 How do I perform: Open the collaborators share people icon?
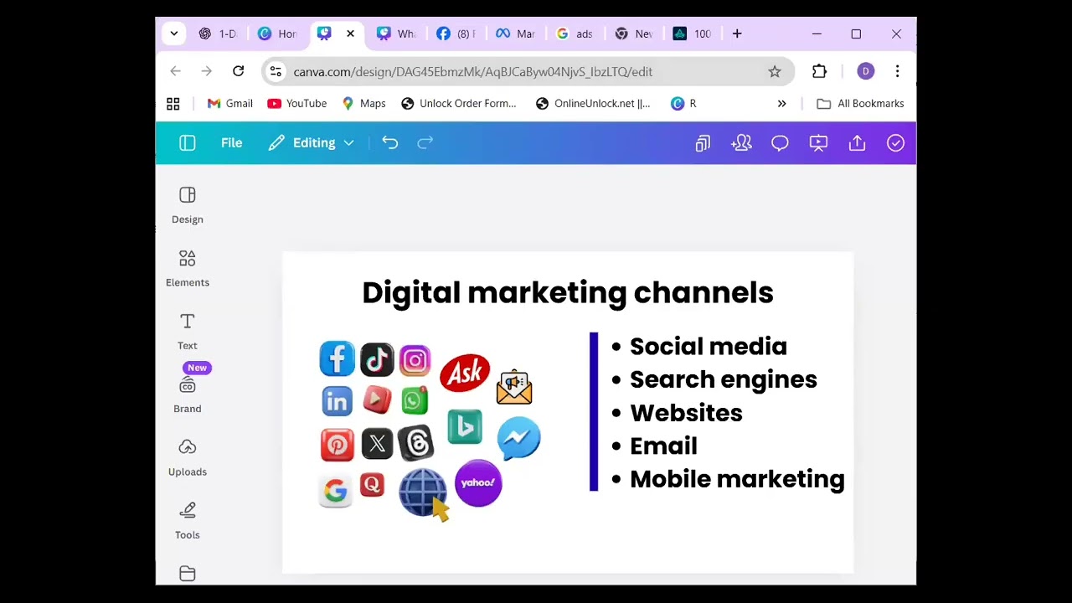point(741,143)
